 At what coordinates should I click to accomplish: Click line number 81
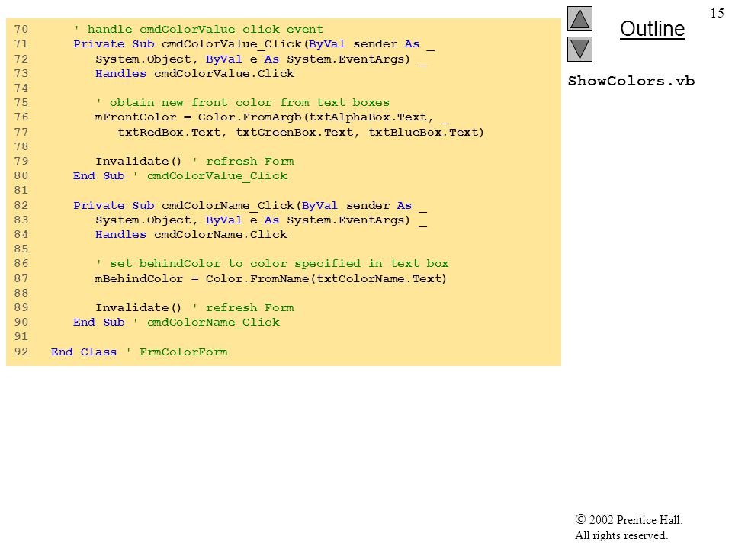[21, 191]
